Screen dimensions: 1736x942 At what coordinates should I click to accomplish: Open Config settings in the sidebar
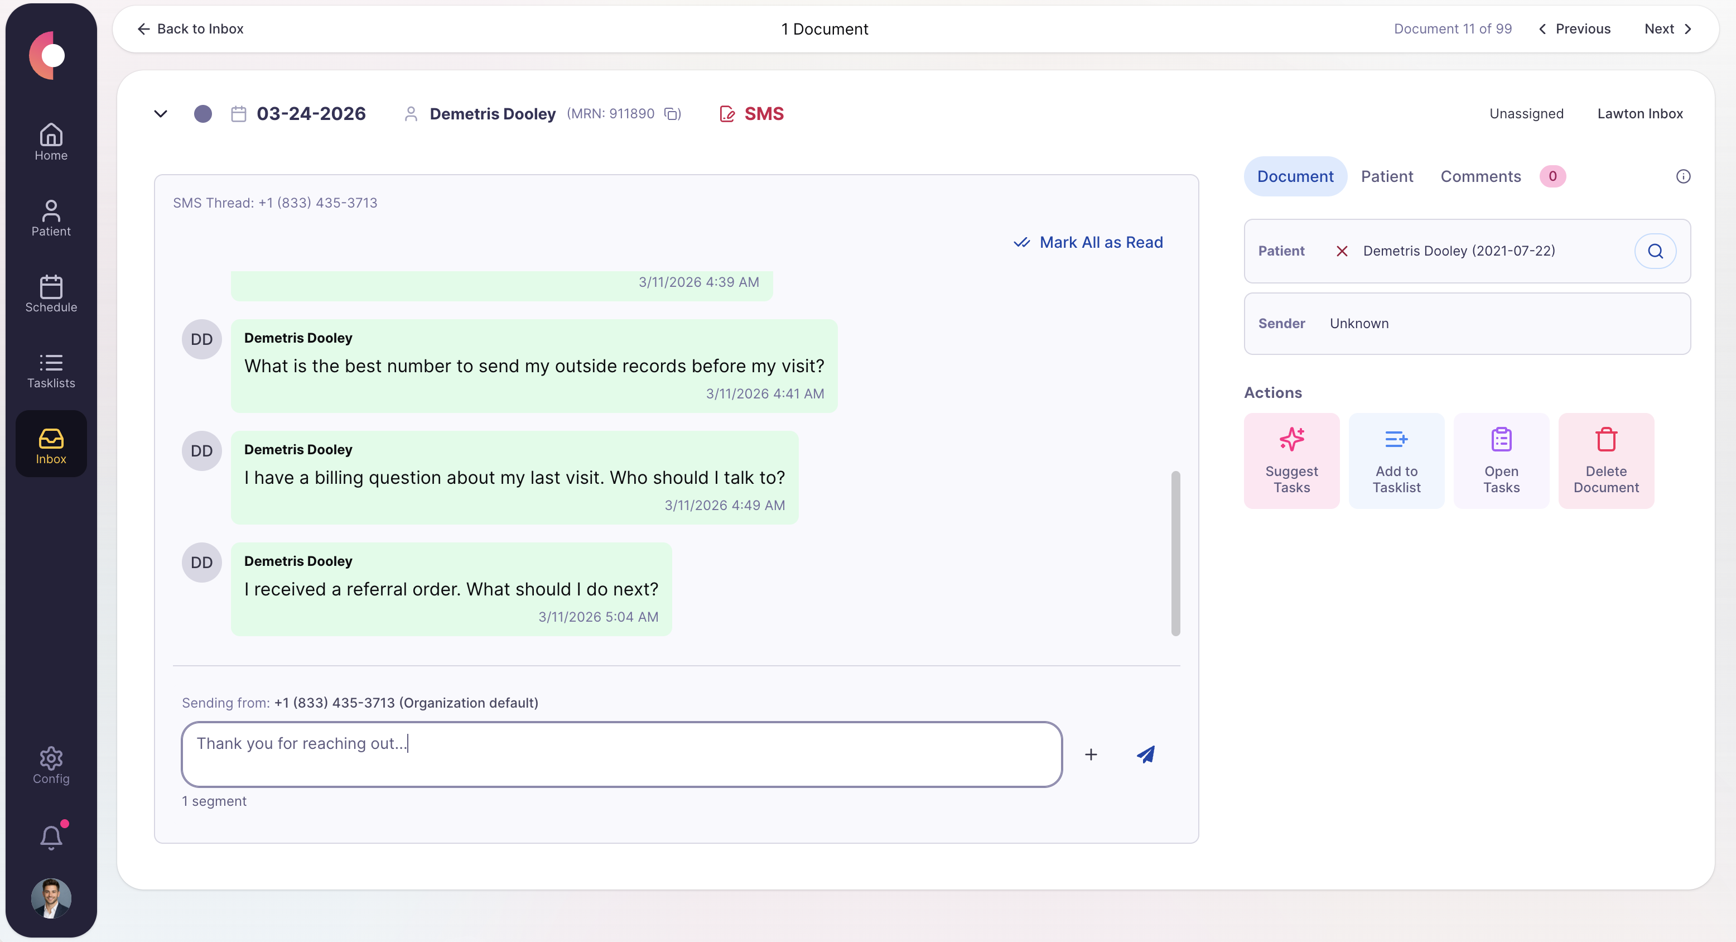[x=51, y=766]
